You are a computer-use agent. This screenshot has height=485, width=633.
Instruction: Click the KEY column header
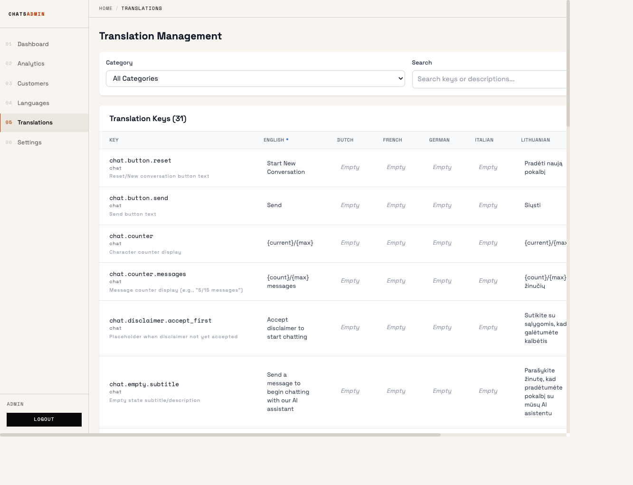click(114, 140)
